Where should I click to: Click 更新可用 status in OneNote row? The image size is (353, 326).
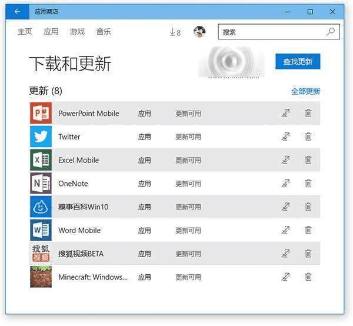point(188,184)
